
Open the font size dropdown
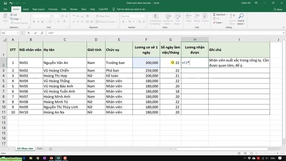59,16
